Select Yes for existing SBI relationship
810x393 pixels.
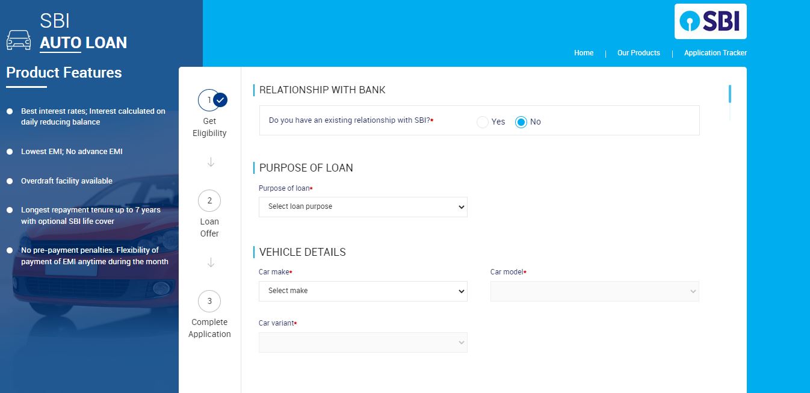point(483,122)
